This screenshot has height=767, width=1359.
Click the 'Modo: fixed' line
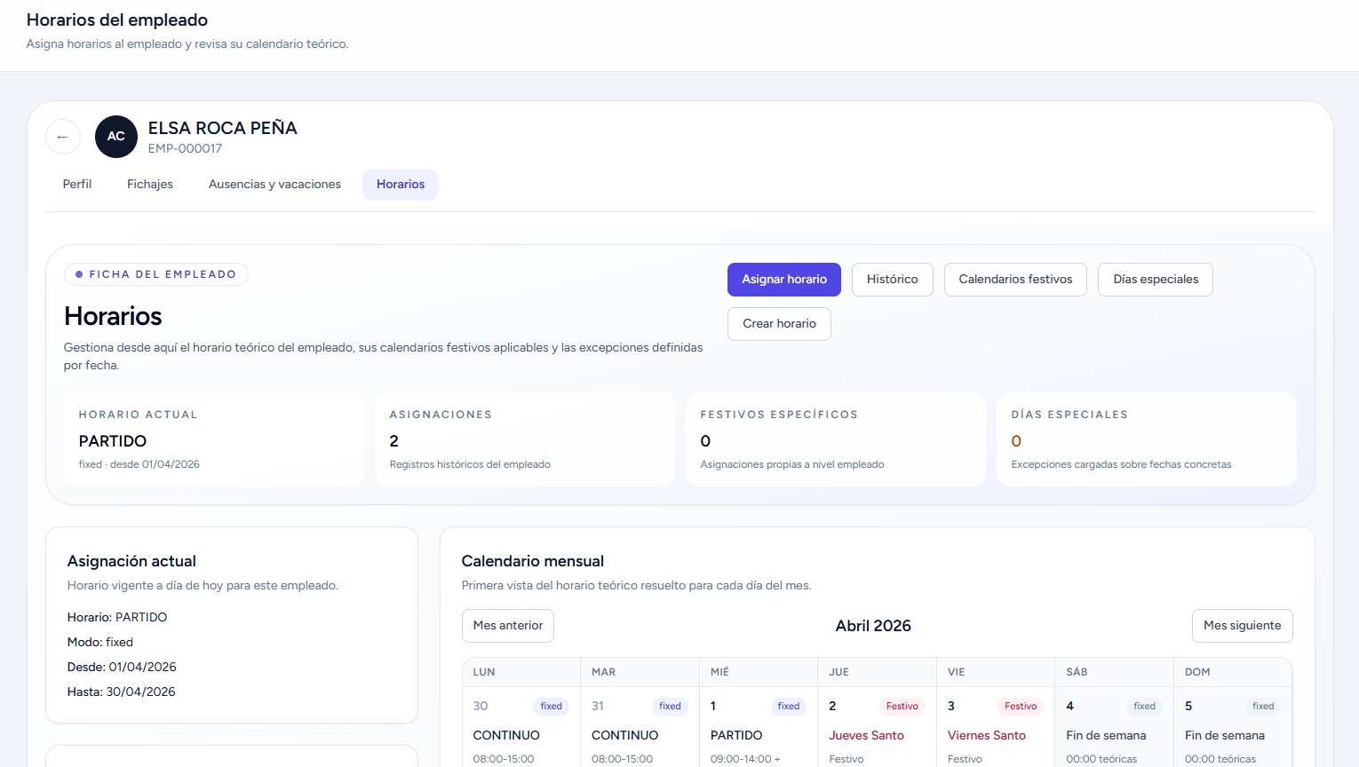100,642
